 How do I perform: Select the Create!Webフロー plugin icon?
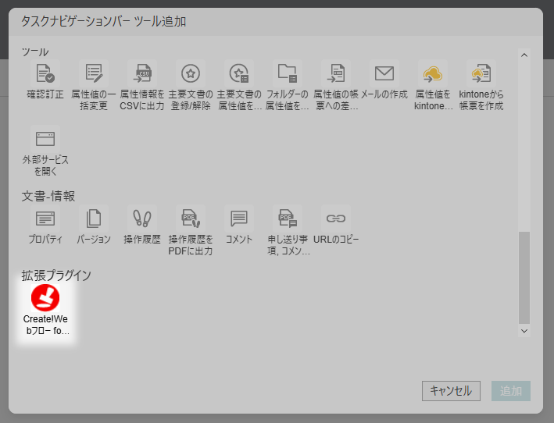point(45,298)
